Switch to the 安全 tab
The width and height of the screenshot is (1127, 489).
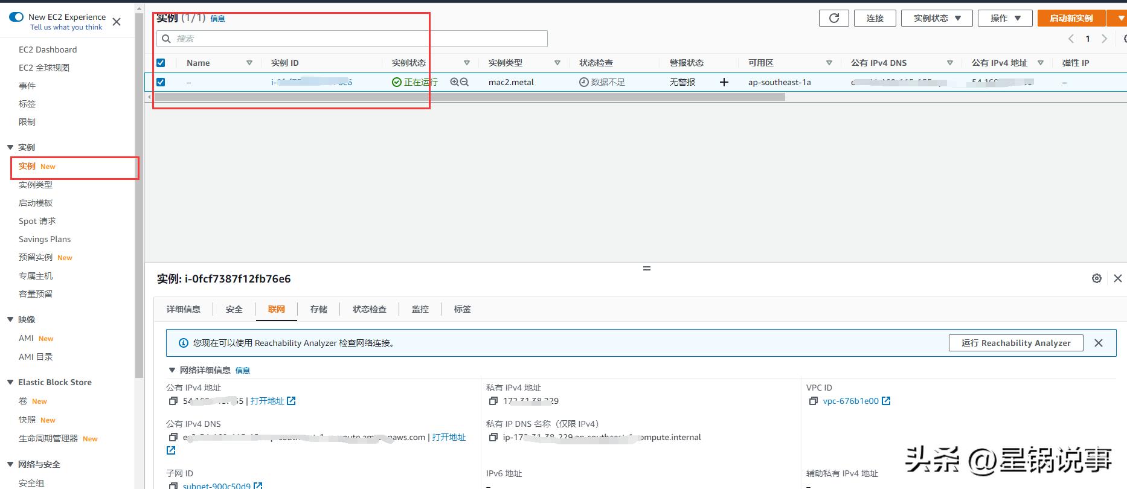pos(234,309)
